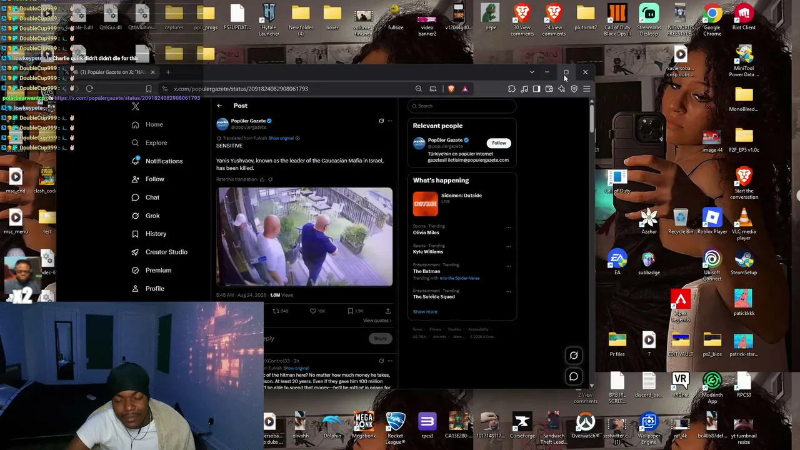This screenshot has height=450, width=800.
Task: Select the VLC media player desktop icon
Action: click(744, 224)
